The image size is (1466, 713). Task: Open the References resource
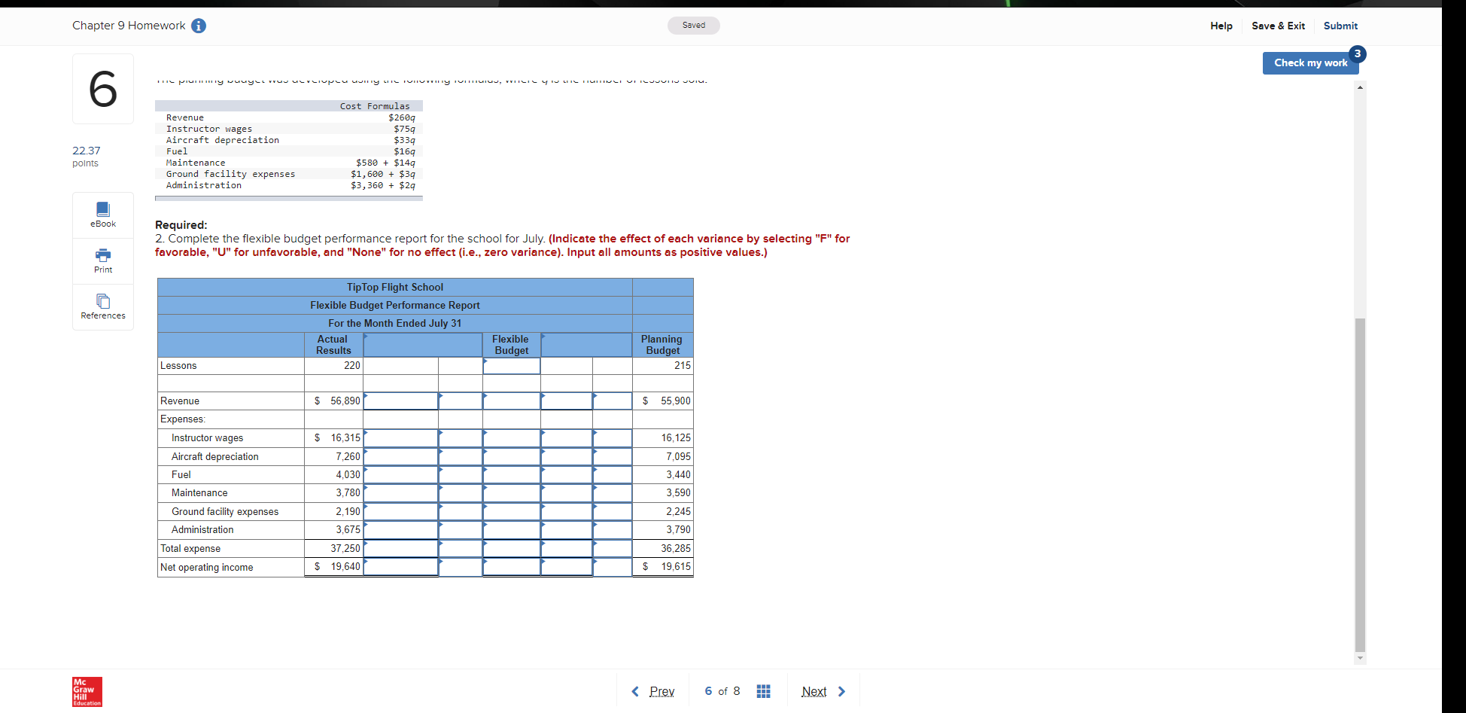coord(102,306)
